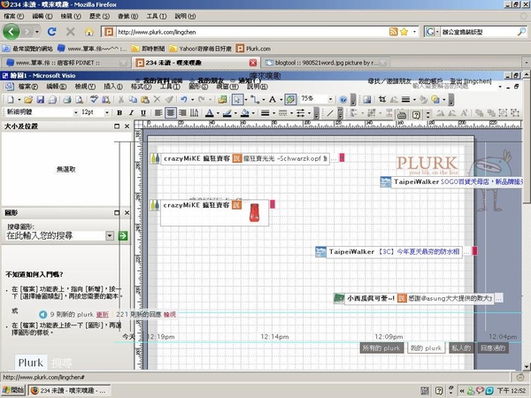Click the 所有的 plurk filter button
531x398 pixels.
[381, 348]
